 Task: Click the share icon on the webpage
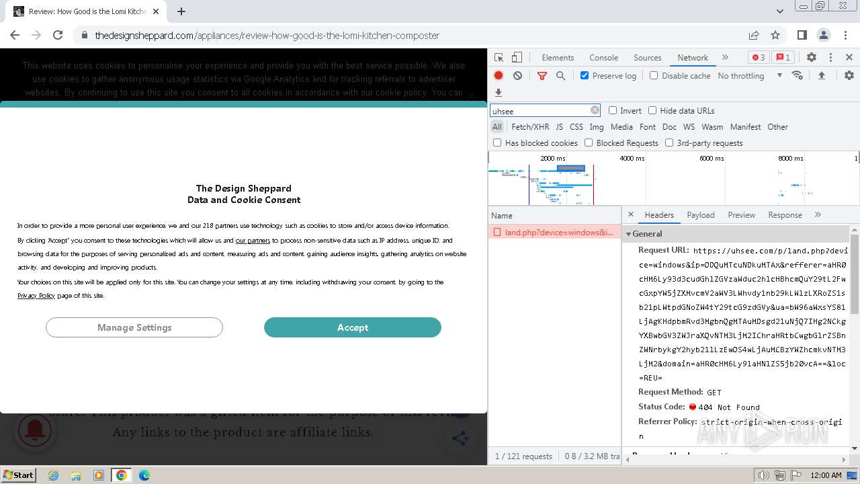[x=460, y=438]
